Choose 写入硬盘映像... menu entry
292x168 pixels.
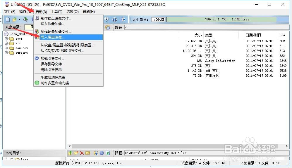tap(68, 37)
